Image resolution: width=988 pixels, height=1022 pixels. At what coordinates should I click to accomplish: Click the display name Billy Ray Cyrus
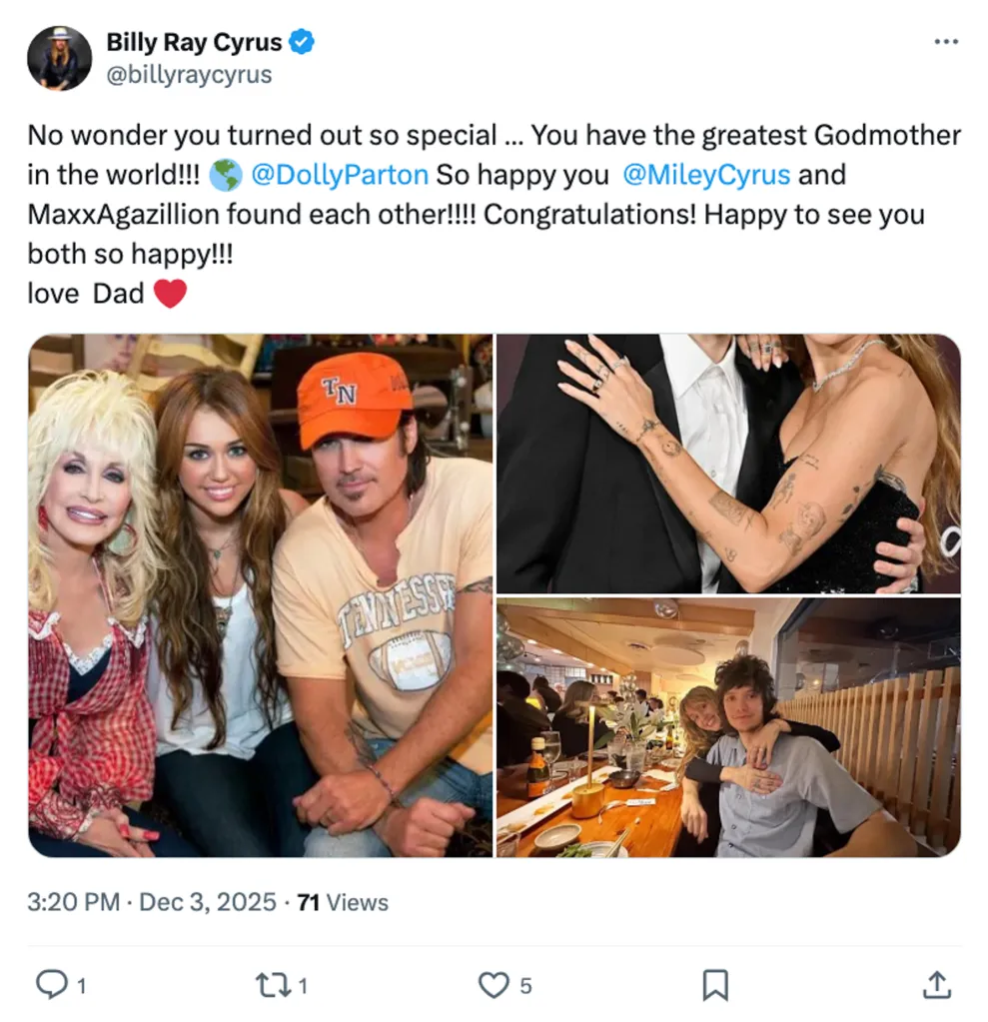[x=196, y=42]
